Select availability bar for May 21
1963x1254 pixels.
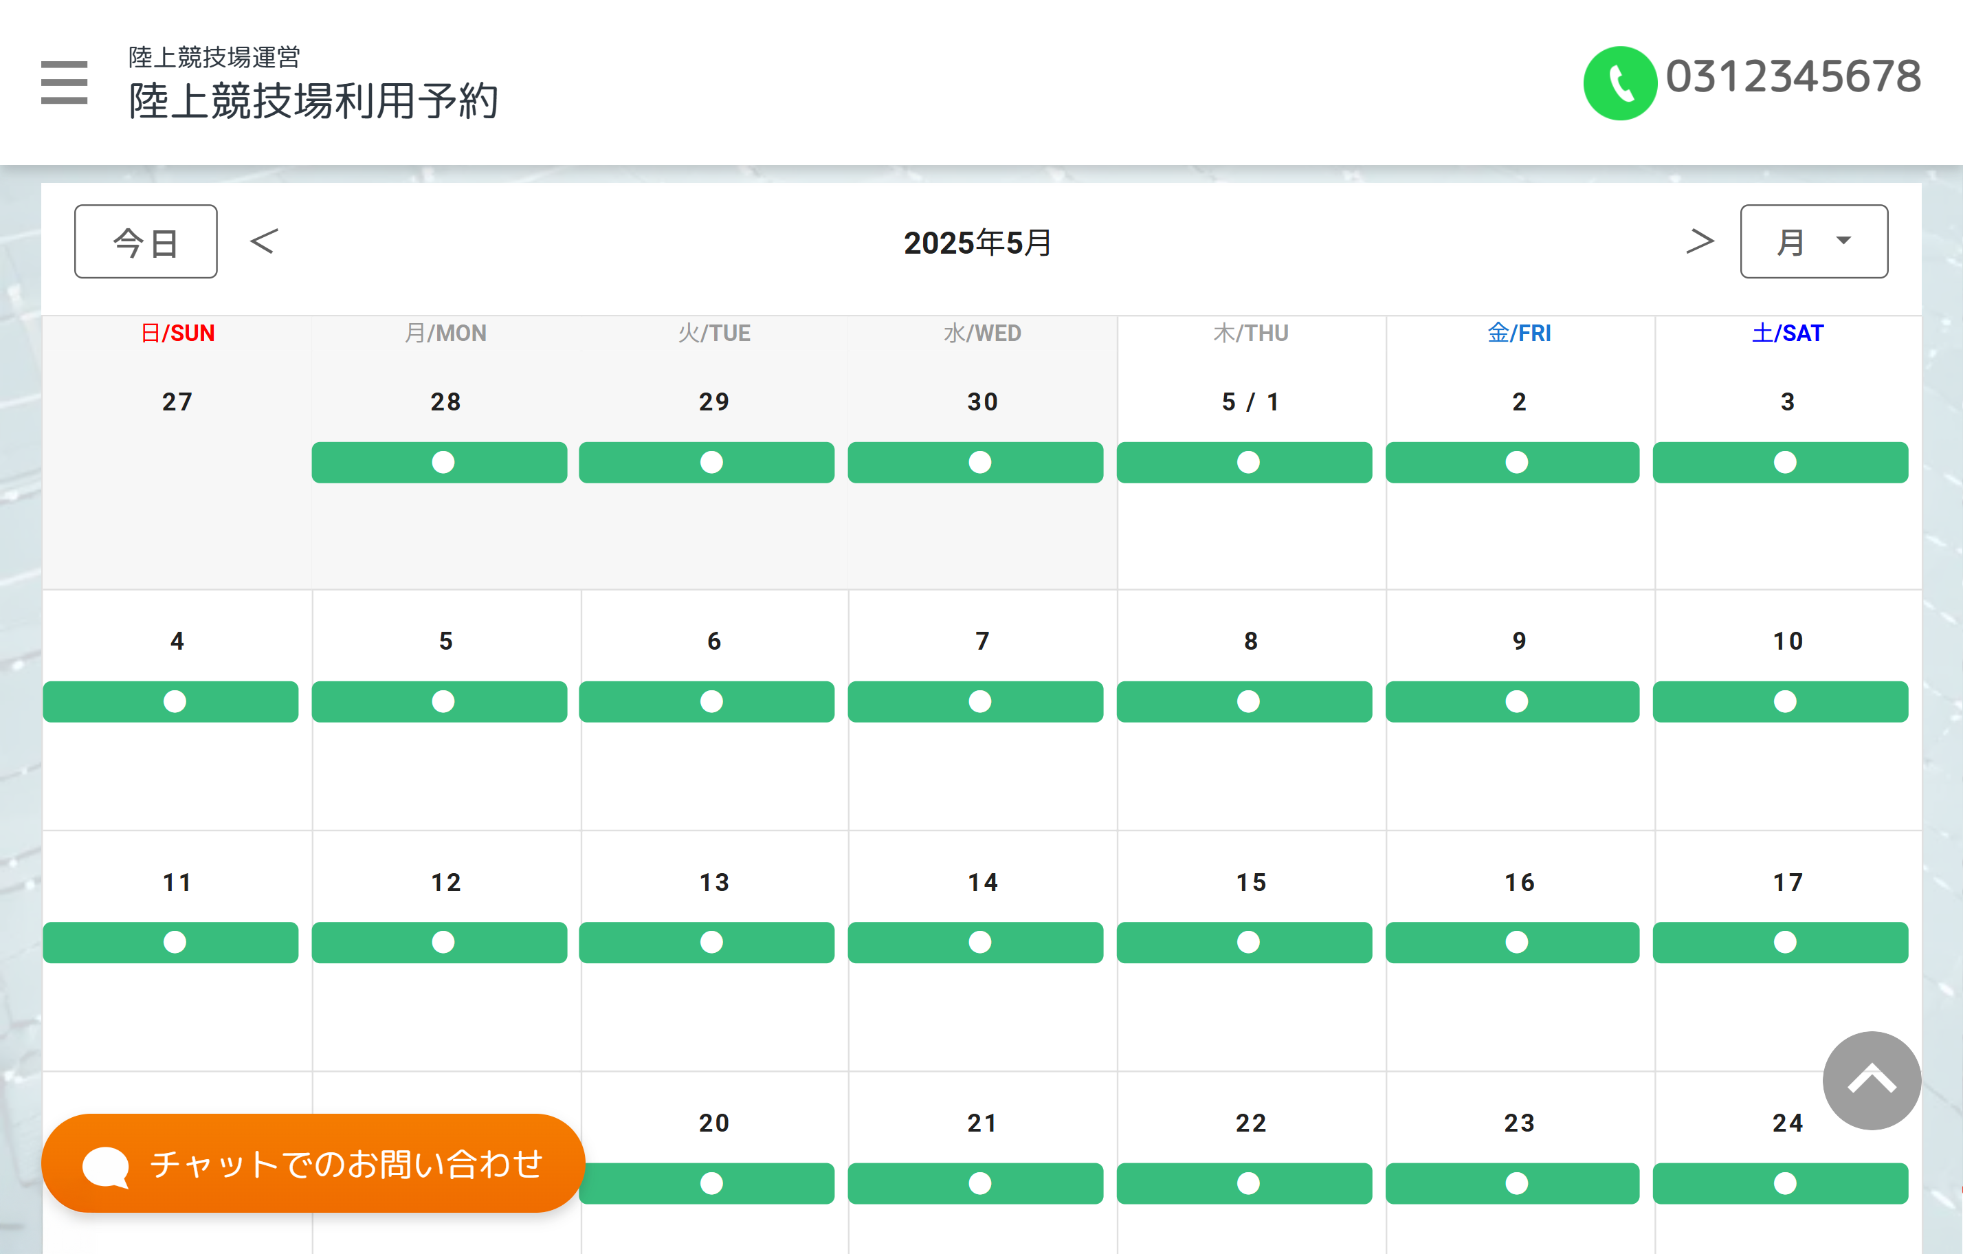975,1183
